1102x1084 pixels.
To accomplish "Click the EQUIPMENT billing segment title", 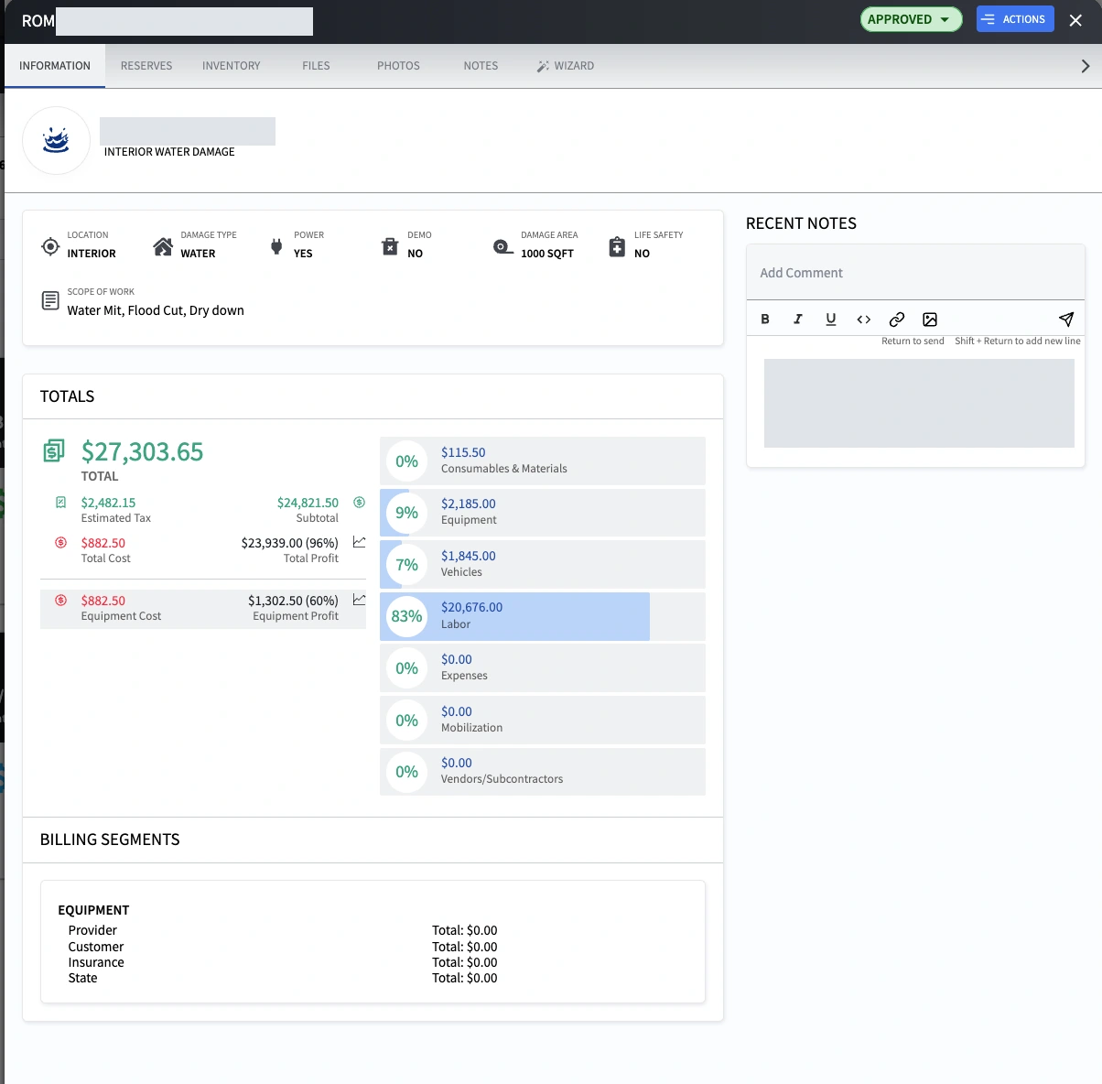I will (93, 910).
